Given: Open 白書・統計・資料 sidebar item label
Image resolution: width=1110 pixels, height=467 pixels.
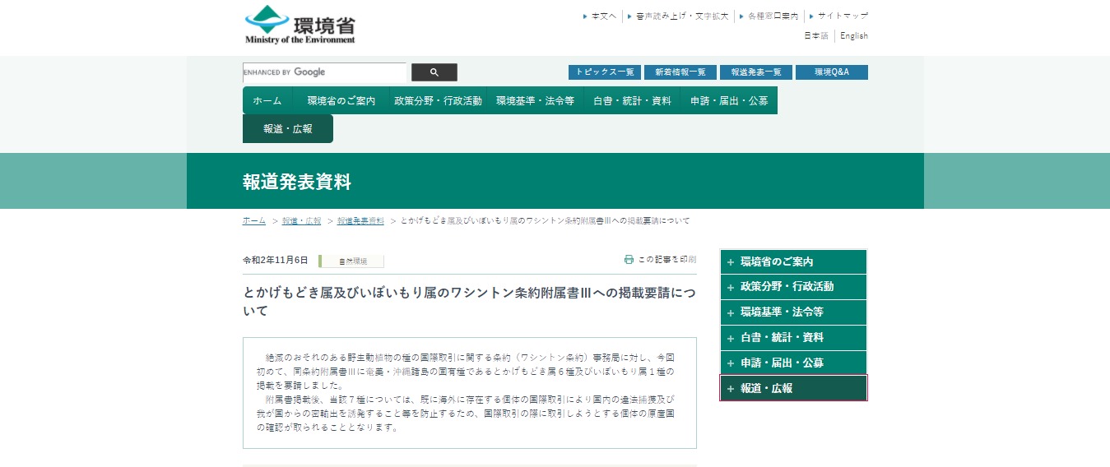Looking at the screenshot, I should pyautogui.click(x=782, y=338).
